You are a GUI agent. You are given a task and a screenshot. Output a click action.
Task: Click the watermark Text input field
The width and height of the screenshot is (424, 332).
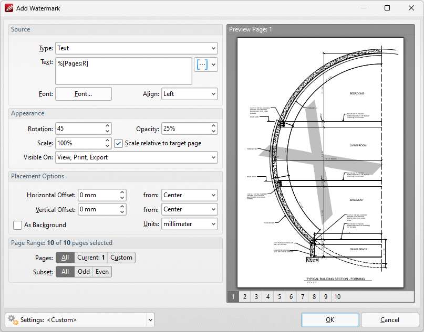123,71
